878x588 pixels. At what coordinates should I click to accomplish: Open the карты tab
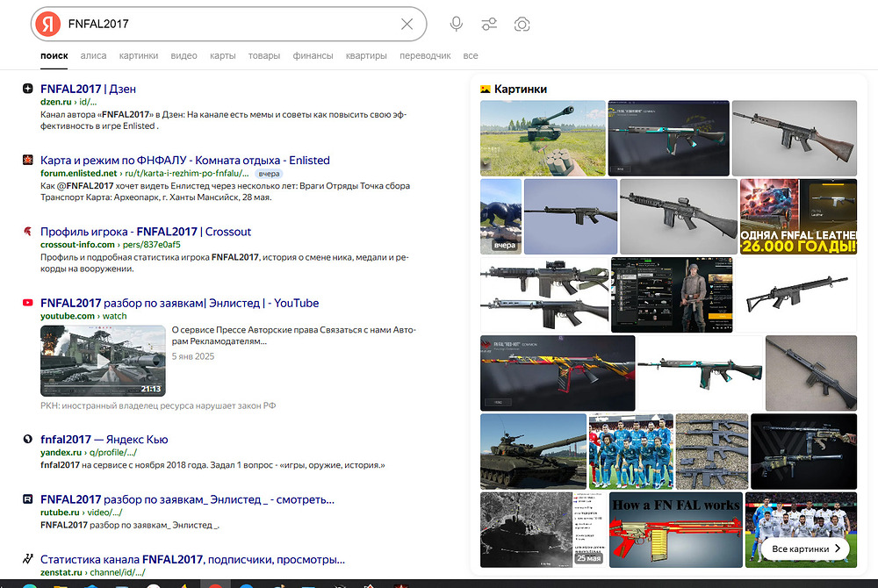point(222,56)
